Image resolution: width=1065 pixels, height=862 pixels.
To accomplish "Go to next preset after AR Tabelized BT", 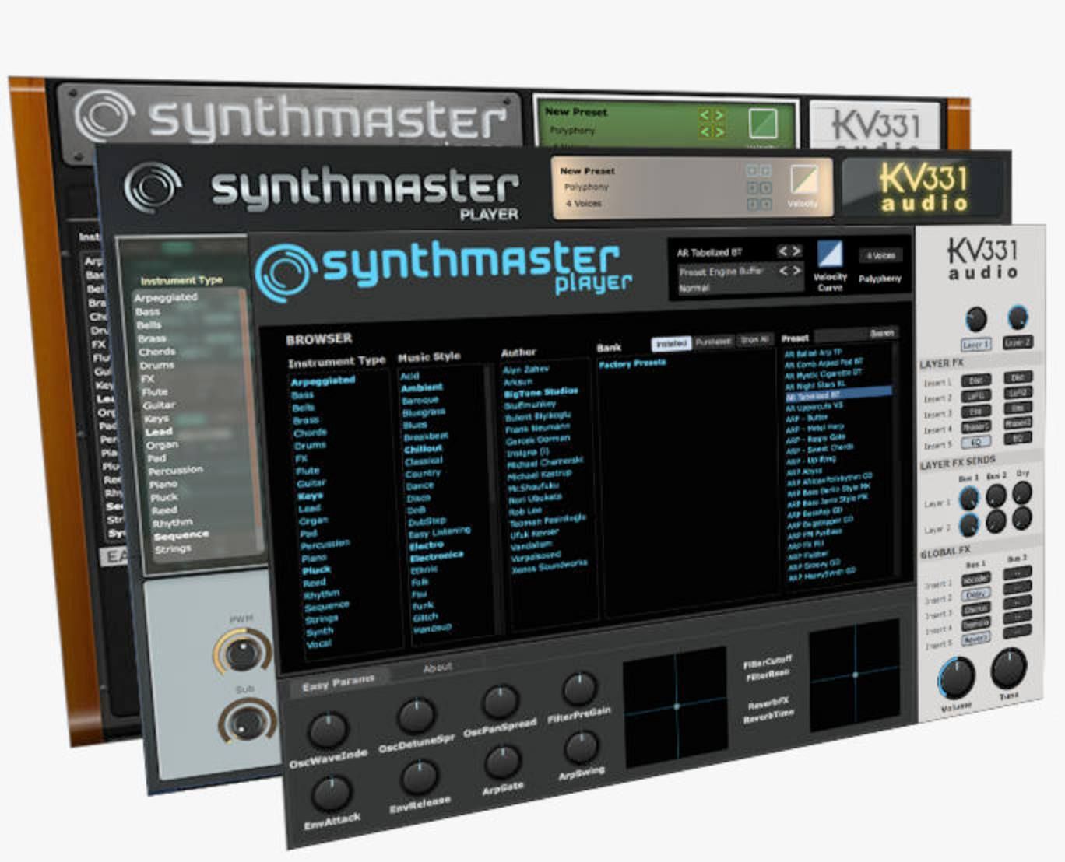I will pos(796,251).
